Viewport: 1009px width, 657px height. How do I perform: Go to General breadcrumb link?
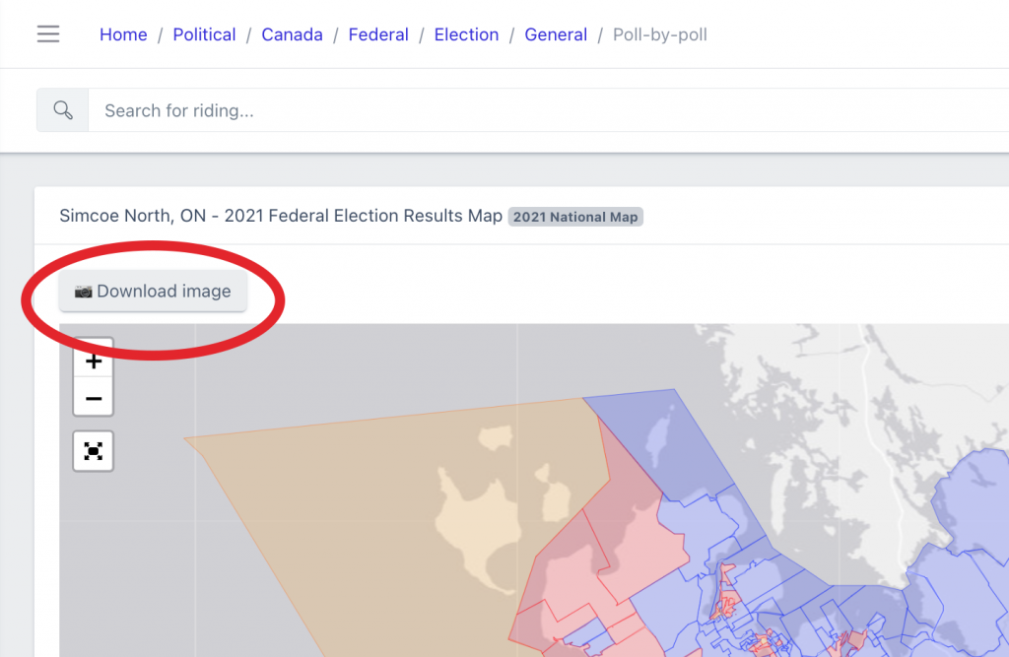pyautogui.click(x=556, y=34)
